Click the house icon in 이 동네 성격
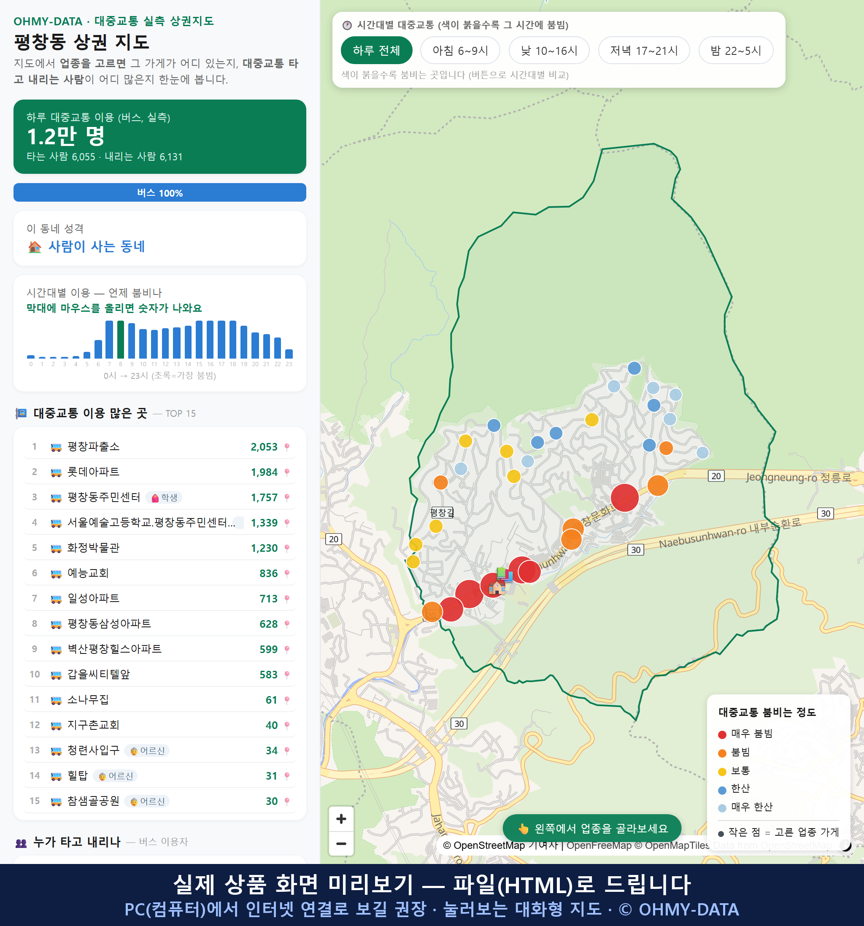Screen dimensions: 864x926 pos(35,247)
